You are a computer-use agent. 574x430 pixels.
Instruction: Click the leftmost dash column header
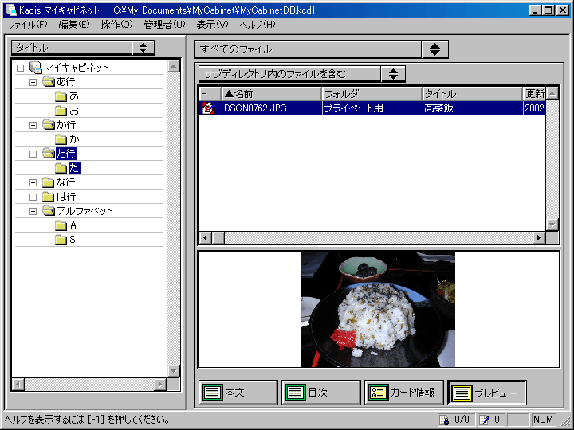point(210,94)
